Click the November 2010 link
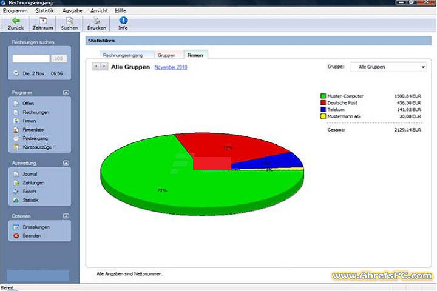This screenshot has height=291, width=437. [x=171, y=67]
